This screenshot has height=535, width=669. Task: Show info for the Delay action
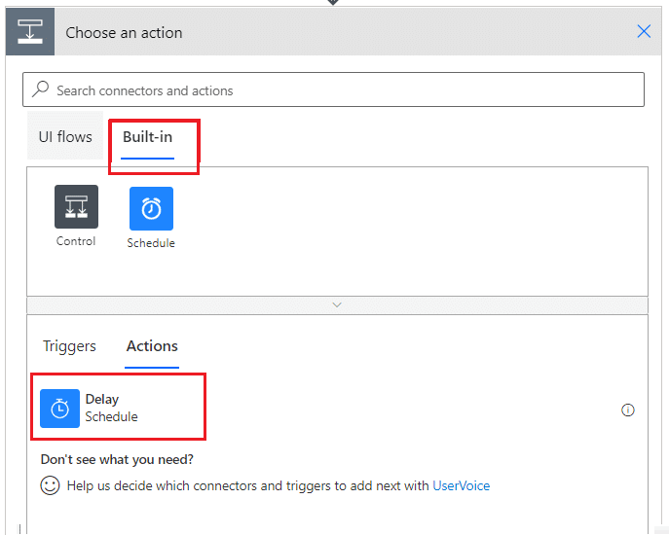point(627,410)
